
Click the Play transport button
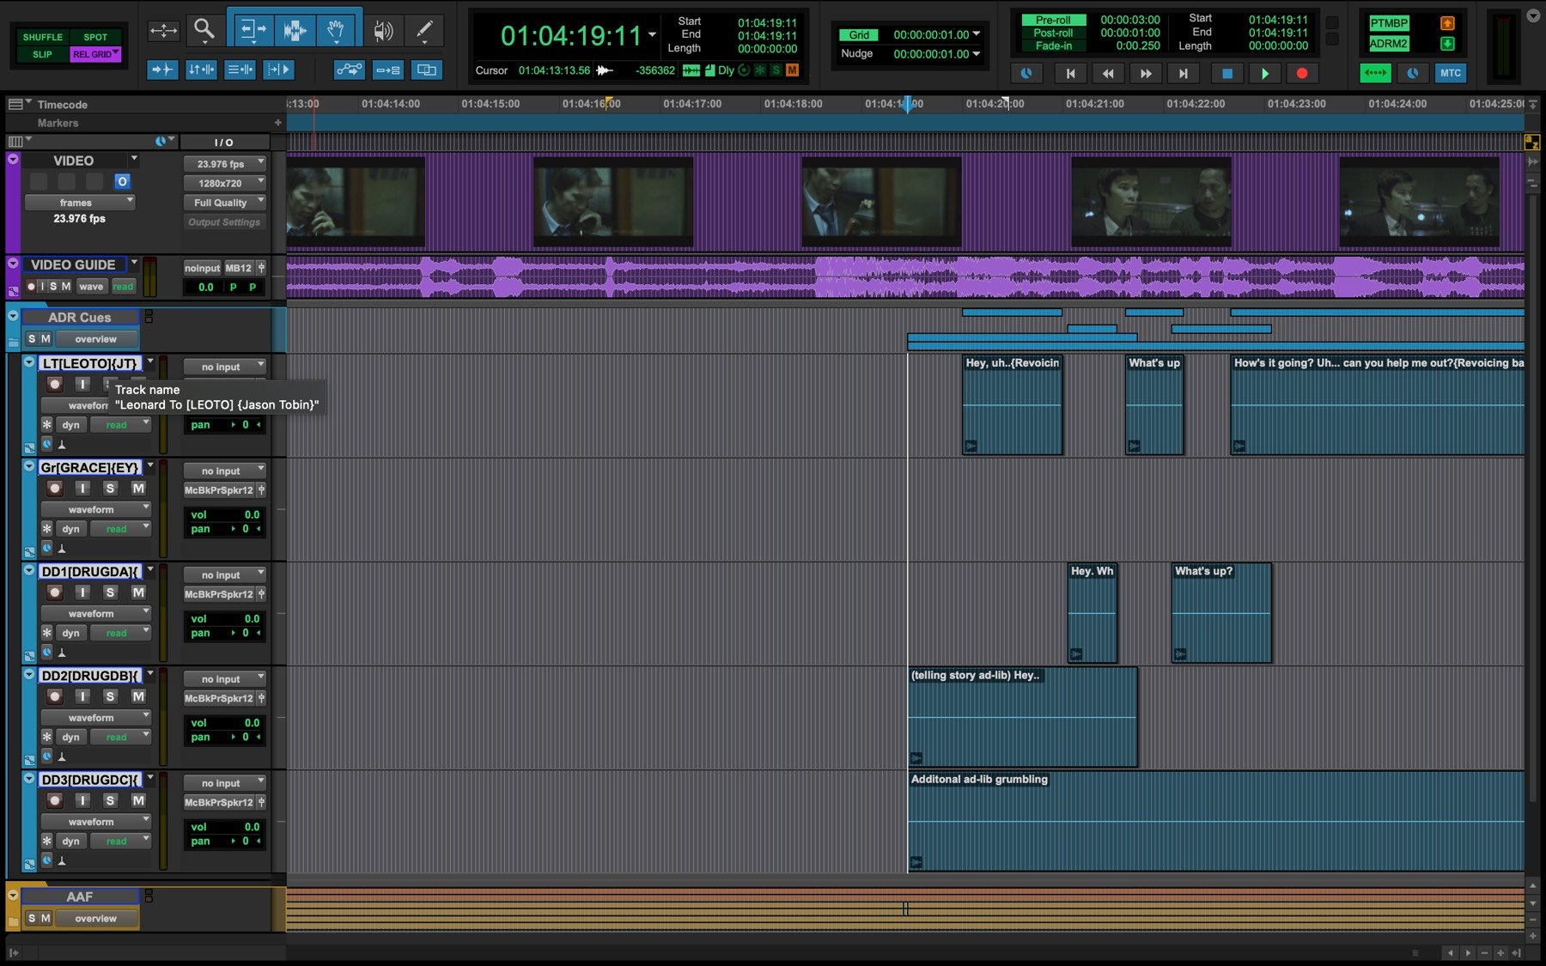1264,74
